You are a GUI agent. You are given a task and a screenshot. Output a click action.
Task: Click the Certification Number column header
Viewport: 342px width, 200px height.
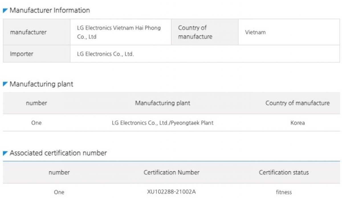171,172
